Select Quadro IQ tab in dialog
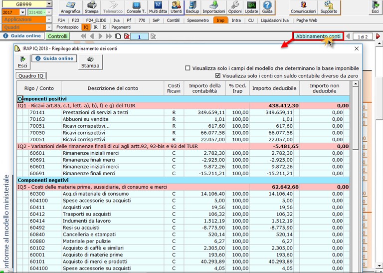Screen dimensions: 383x273 click(x=31, y=76)
